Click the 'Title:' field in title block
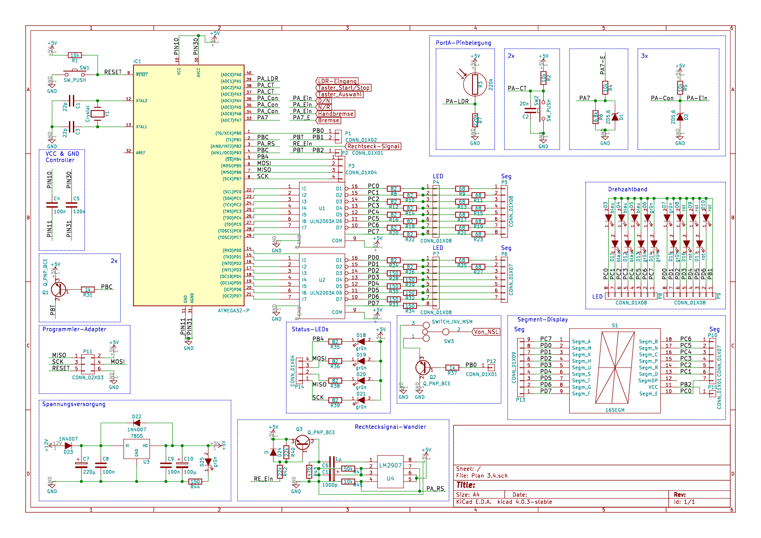 tap(466, 485)
